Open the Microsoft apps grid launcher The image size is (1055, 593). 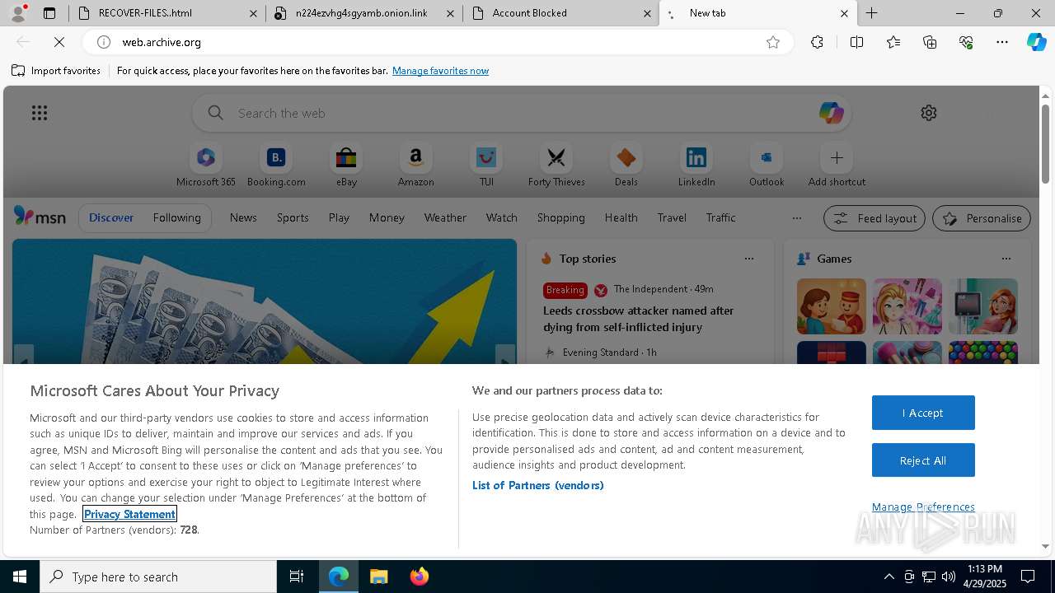coord(40,113)
